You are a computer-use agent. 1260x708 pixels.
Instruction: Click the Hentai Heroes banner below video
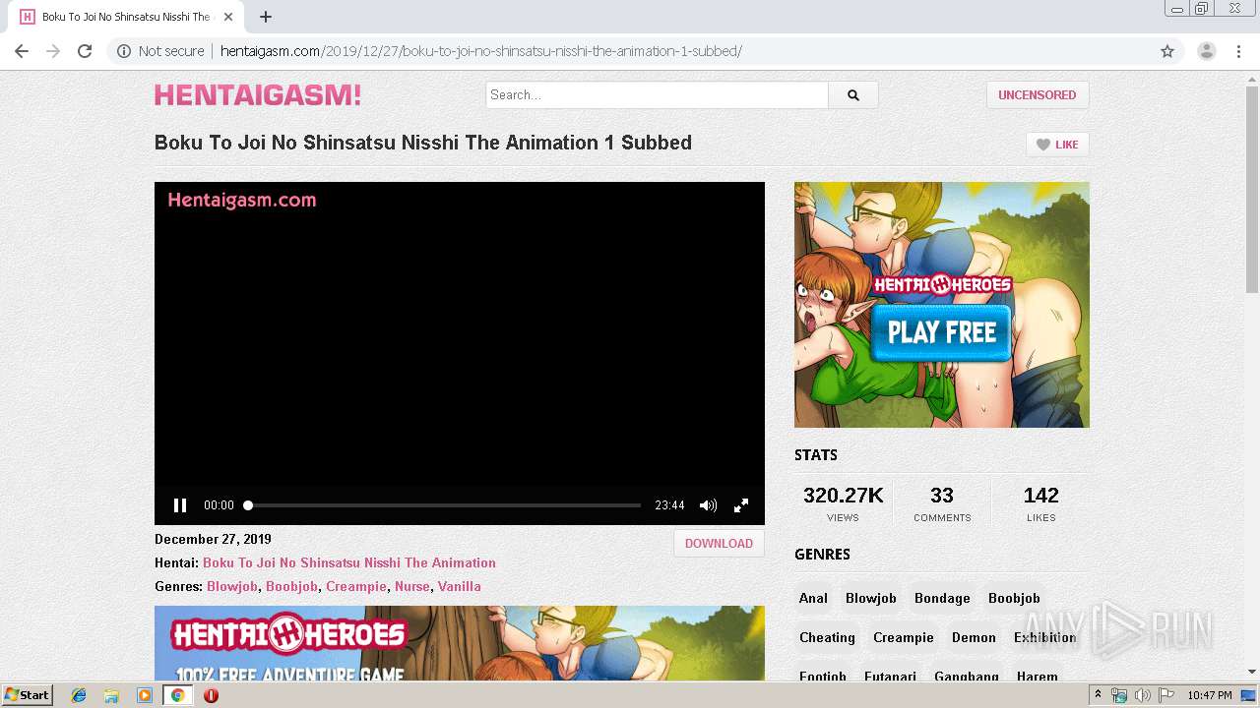[x=460, y=643]
